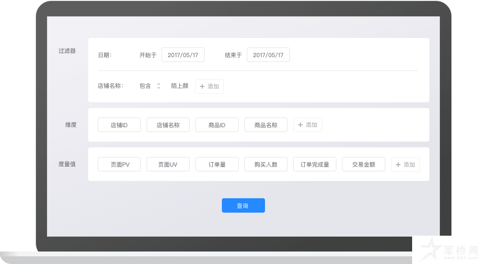Viewport: 484px width, 264px height.
Task: Click the plus icon in the 维度 row
Action: 300,125
